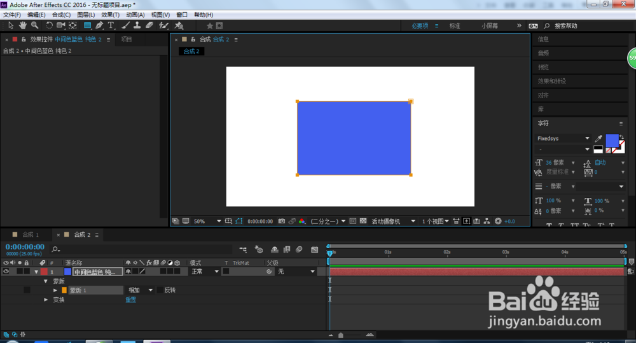Click the 合成 2 breadcrumb in viewer
The width and height of the screenshot is (636, 343).
coord(191,51)
